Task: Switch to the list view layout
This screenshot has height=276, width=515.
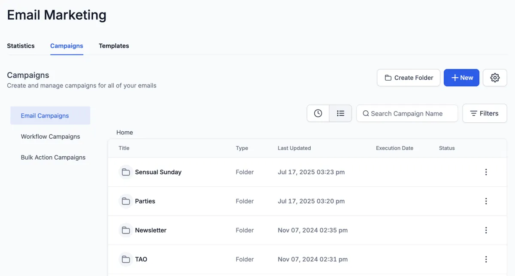Action: click(340, 113)
